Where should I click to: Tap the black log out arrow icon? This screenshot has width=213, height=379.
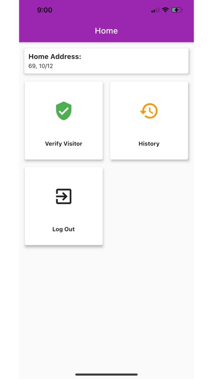[x=64, y=196]
